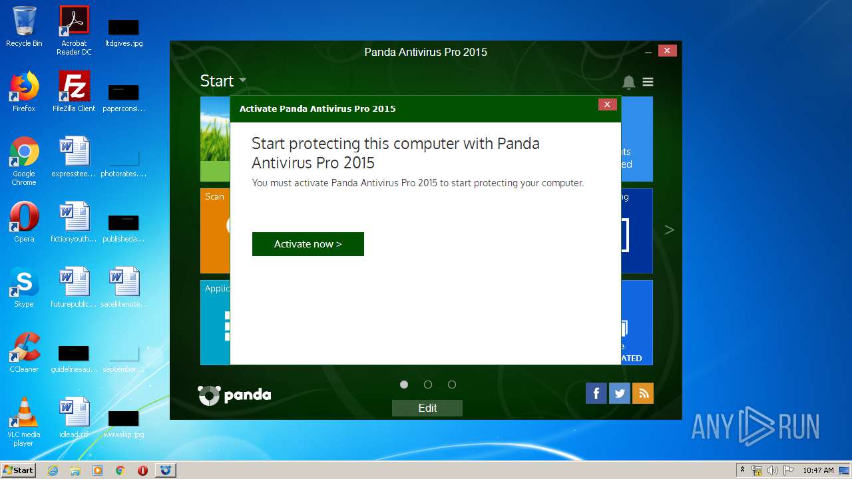Select the third page indicator dot
The image size is (852, 479).
tap(452, 385)
